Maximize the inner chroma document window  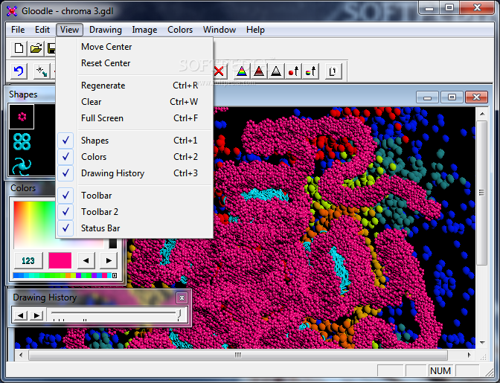pos(452,97)
